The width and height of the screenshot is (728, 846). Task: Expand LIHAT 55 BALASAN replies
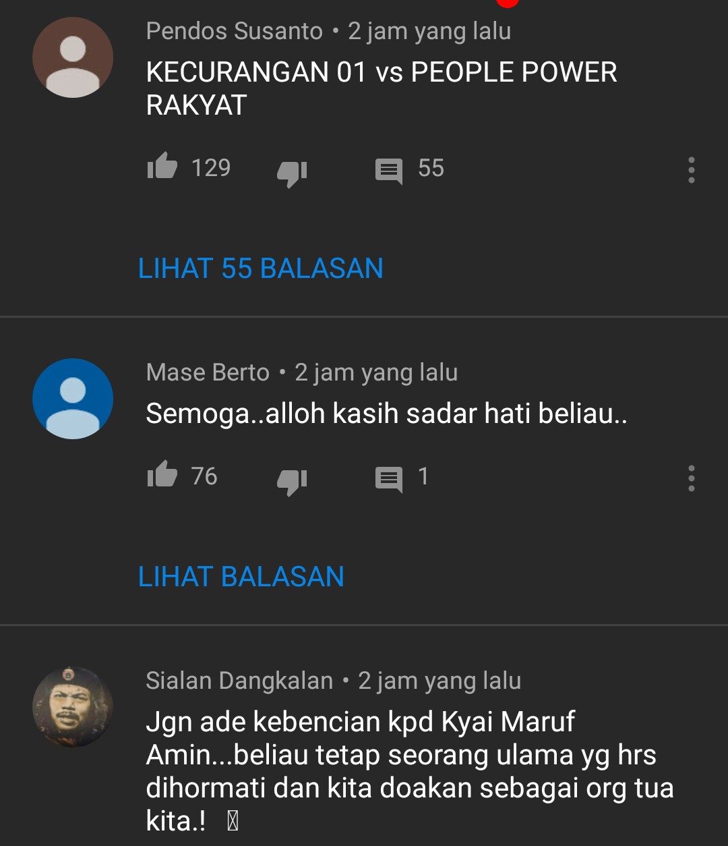tap(261, 269)
